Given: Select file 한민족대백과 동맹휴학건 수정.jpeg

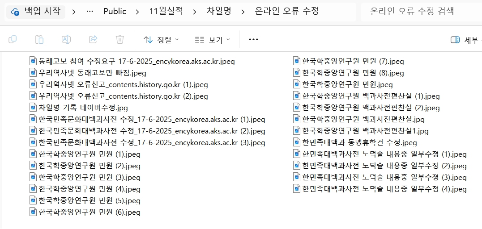Looking at the screenshot, I should click(355, 142).
